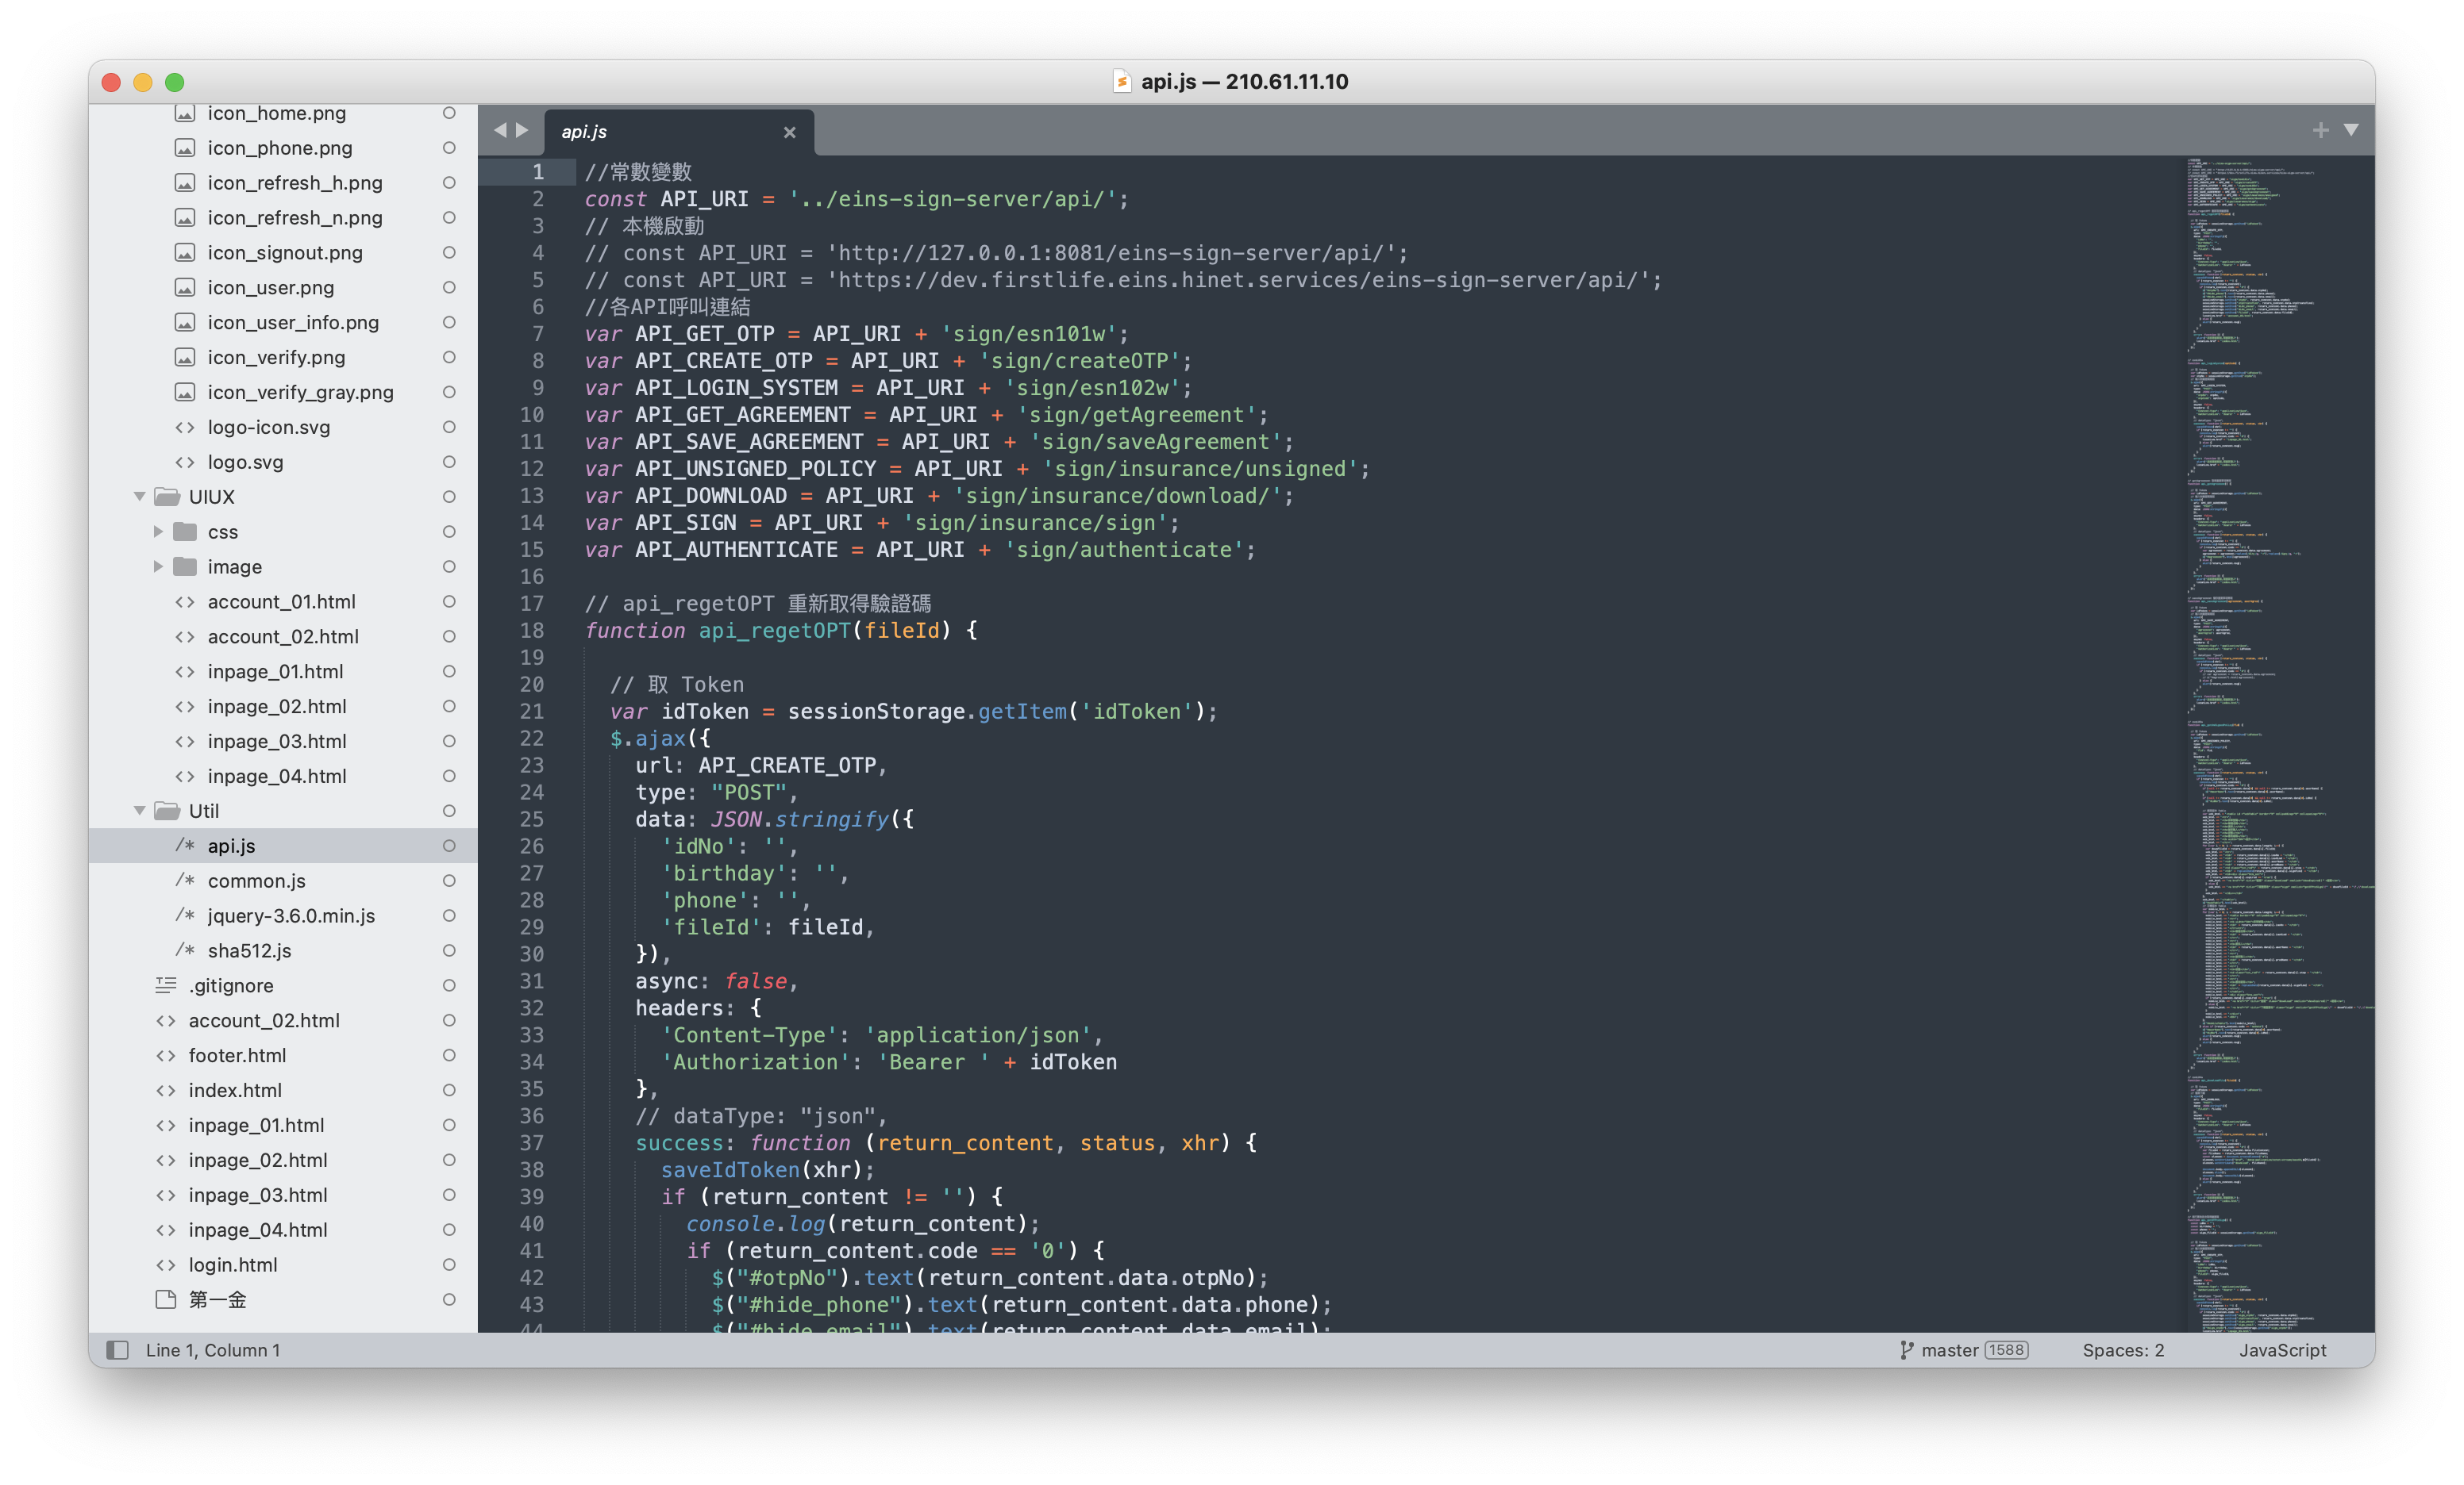
Task: Go forward with right navigation arrow
Action: pyautogui.click(x=522, y=131)
